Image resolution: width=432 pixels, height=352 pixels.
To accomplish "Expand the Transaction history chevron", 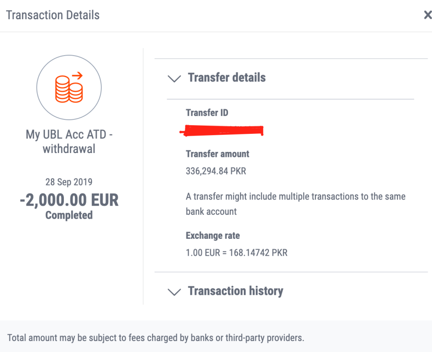I will pyautogui.click(x=174, y=292).
